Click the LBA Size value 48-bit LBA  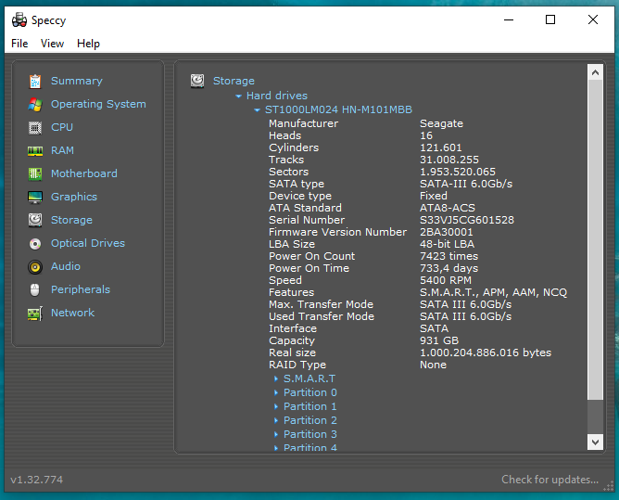(447, 244)
